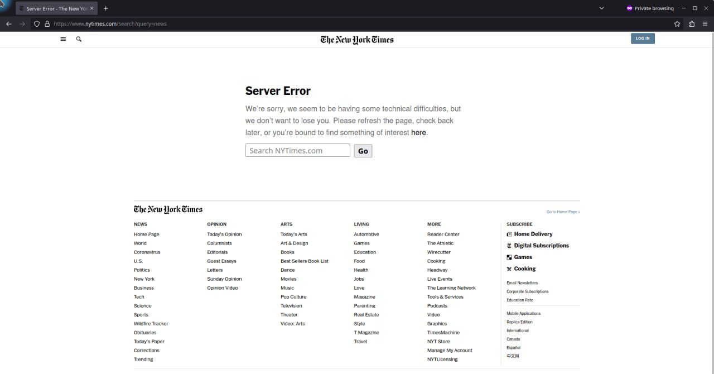The width and height of the screenshot is (714, 374).
Task: Open the Video: Arts link
Action: 293,324
